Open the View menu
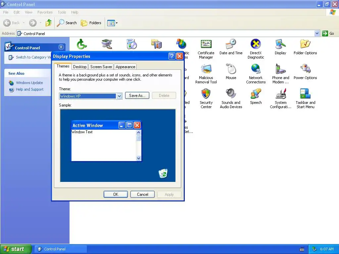339x254 pixels. (28, 12)
